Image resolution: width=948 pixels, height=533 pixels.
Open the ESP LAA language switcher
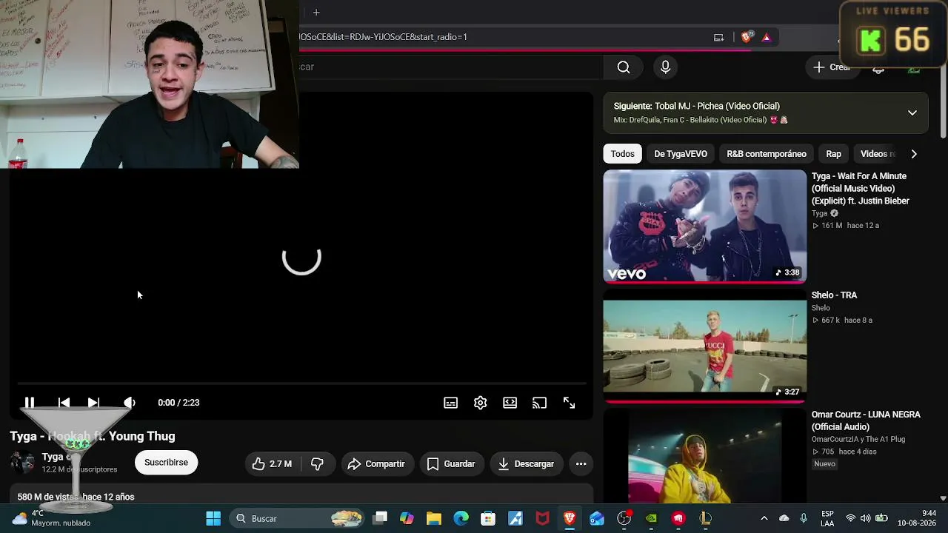coord(827,518)
